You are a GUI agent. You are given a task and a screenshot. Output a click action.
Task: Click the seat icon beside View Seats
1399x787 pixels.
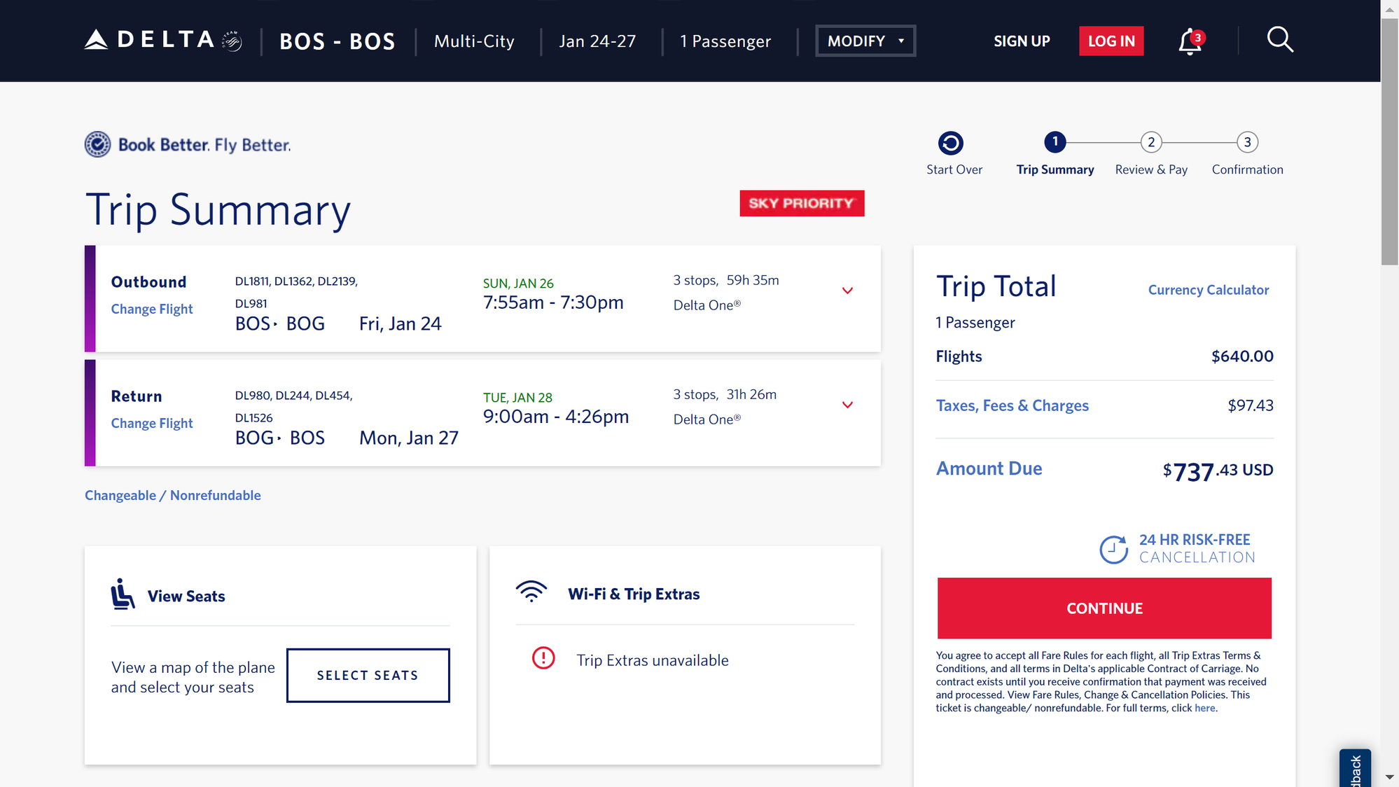point(123,594)
